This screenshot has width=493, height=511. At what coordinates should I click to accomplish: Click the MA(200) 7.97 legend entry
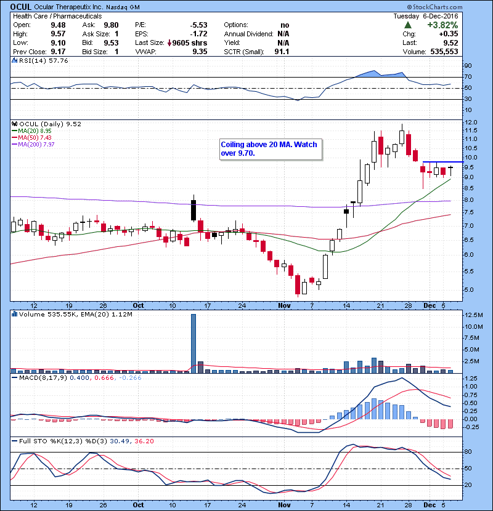[x=33, y=144]
